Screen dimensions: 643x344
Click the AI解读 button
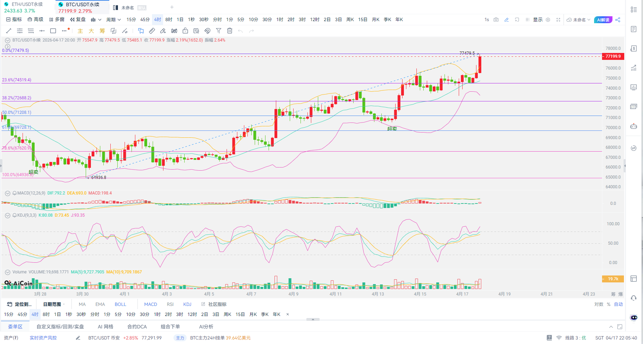[603, 20]
